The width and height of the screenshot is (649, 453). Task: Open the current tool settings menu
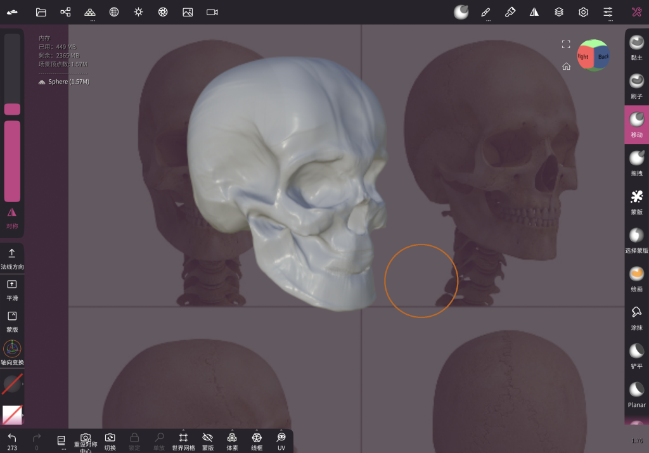[461, 12]
